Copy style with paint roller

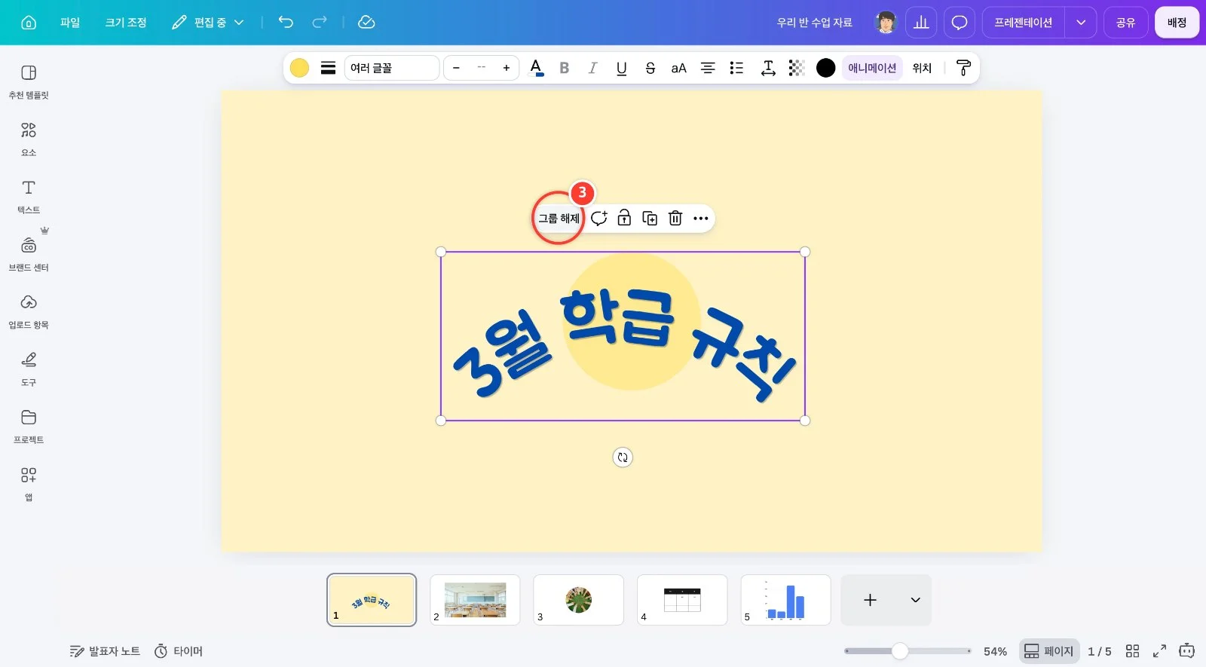pyautogui.click(x=963, y=68)
